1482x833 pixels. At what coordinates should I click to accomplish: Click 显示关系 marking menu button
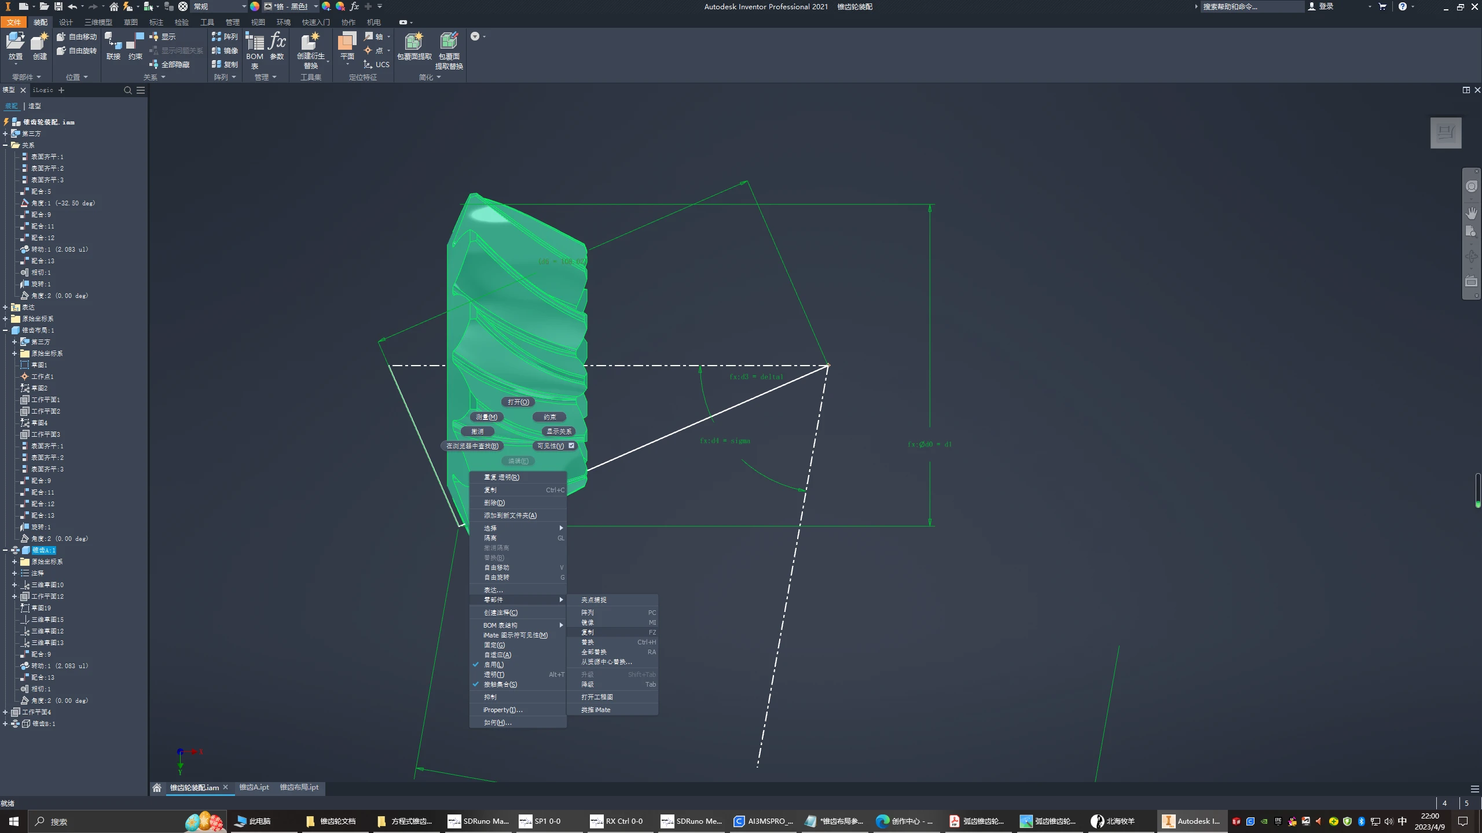click(559, 431)
